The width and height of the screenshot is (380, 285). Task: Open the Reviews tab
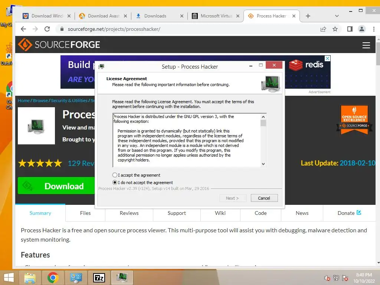pyautogui.click(x=129, y=213)
